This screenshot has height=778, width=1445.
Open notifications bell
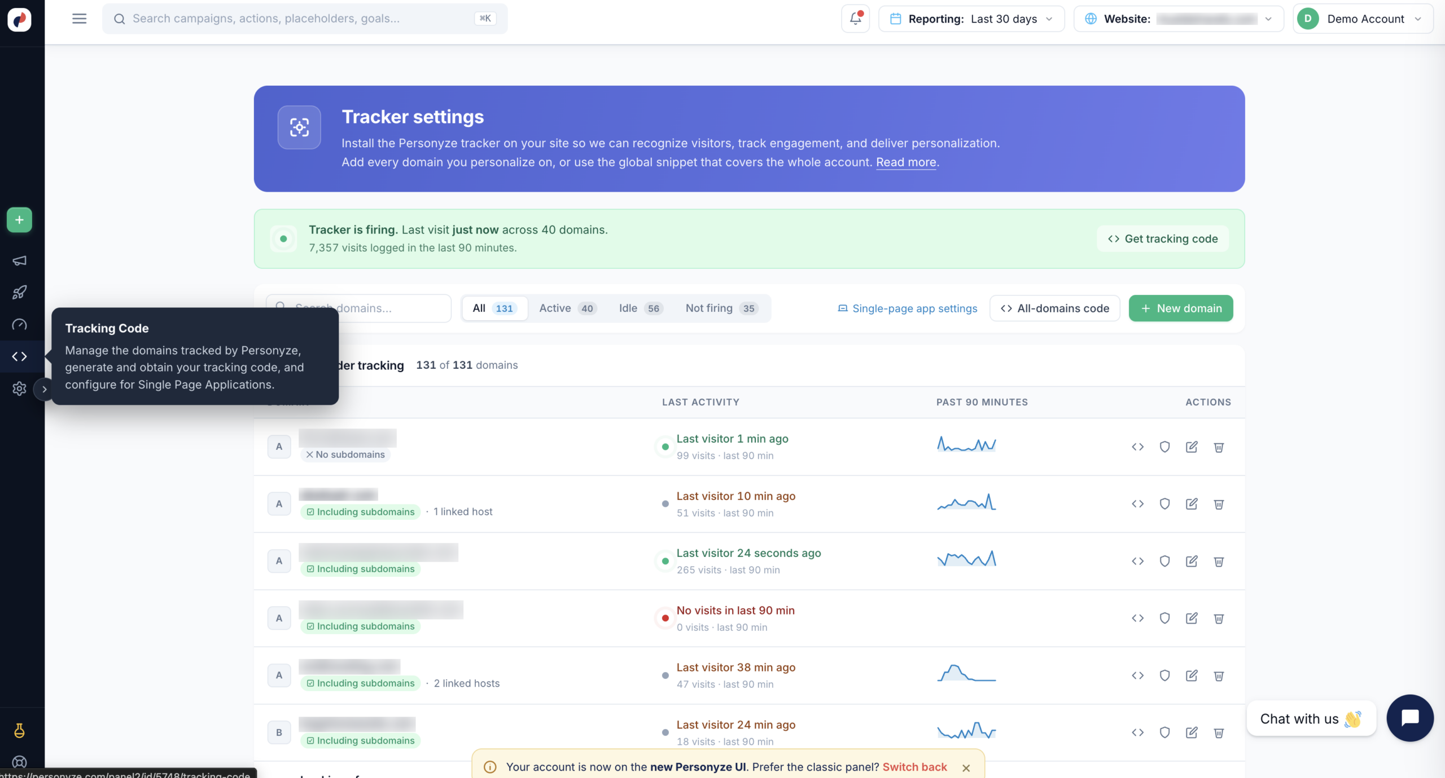(856, 19)
